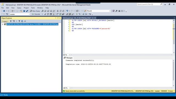Click the Copy icon in toolbar
Image resolution: width=176 pixels, height=99 pixels.
(61, 11)
